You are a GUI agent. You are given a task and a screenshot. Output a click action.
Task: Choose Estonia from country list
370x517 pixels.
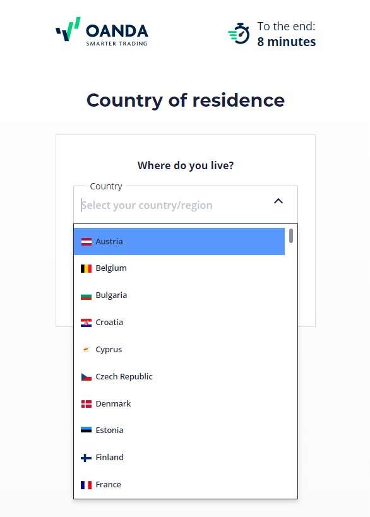179,431
